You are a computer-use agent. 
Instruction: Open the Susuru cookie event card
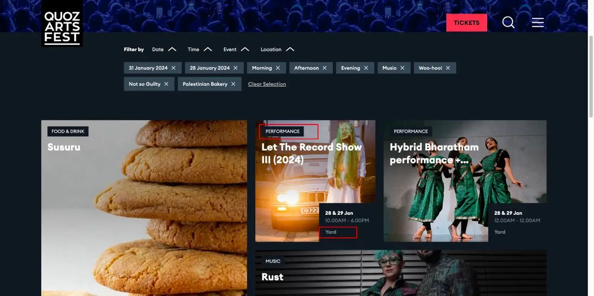click(x=144, y=209)
